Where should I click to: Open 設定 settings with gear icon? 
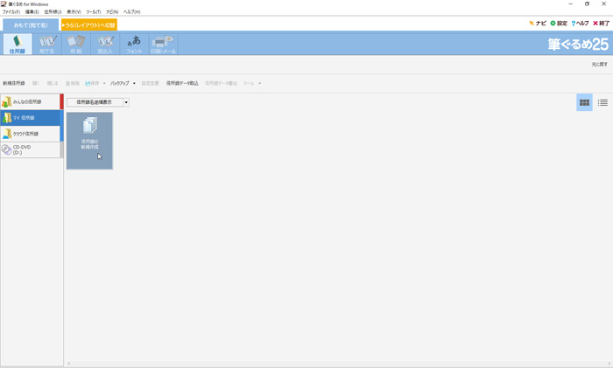(559, 24)
